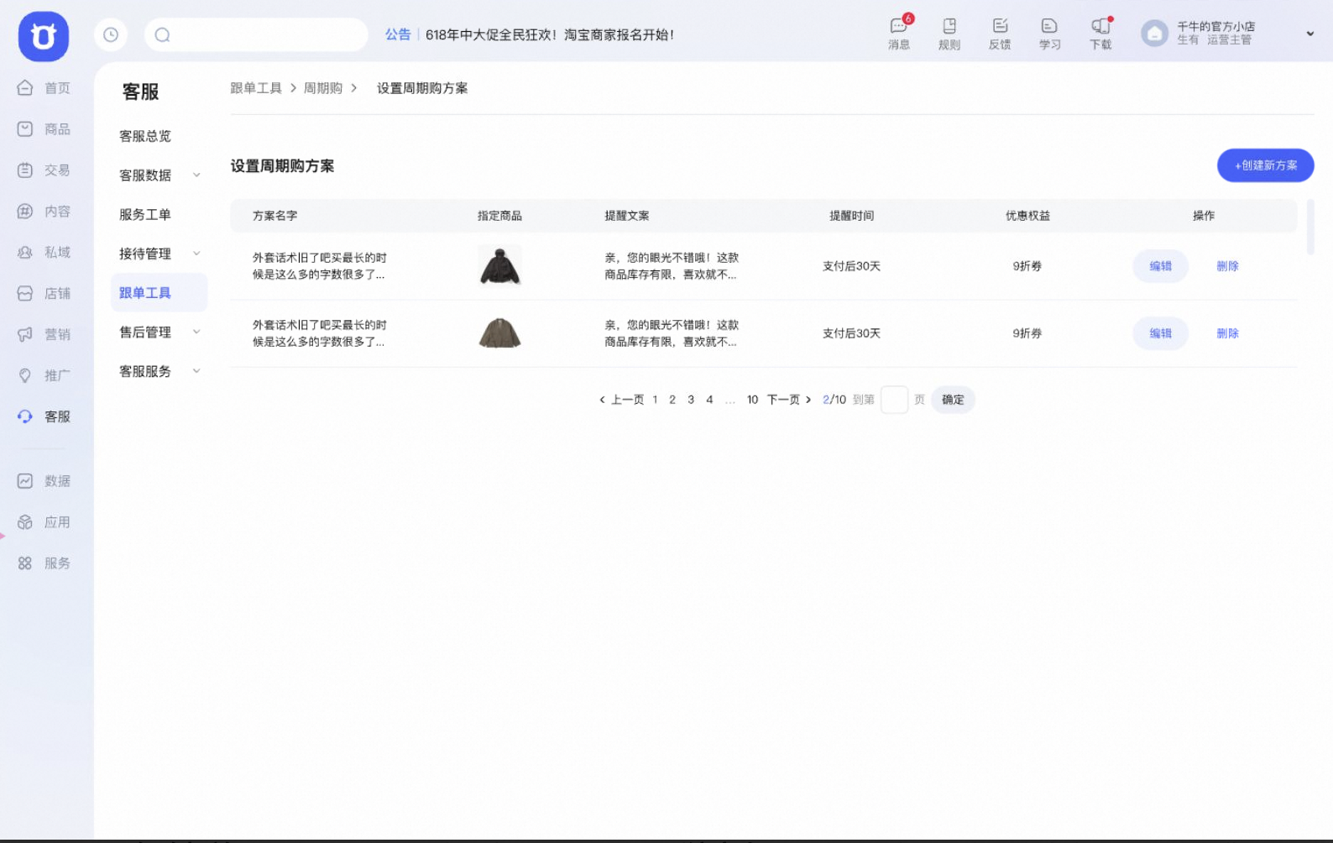Open 营销 marketing in sidebar
The image size is (1333, 843).
tap(44, 334)
